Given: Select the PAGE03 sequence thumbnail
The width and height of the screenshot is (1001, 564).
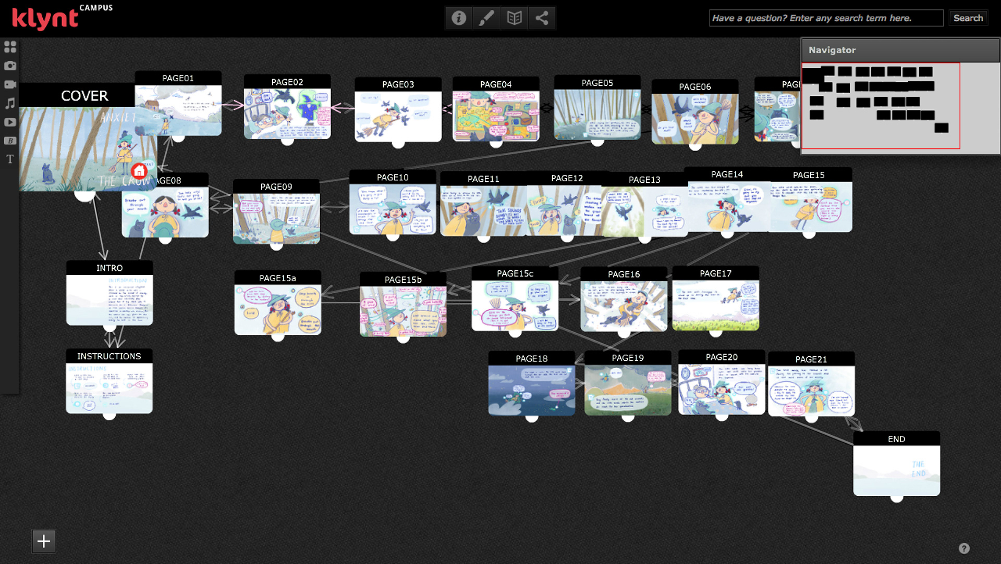Looking at the screenshot, I should pos(398,116).
